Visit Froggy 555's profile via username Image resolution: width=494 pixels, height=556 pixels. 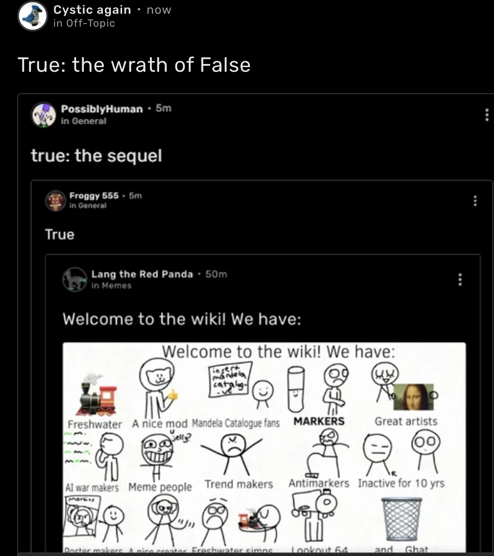coord(94,196)
